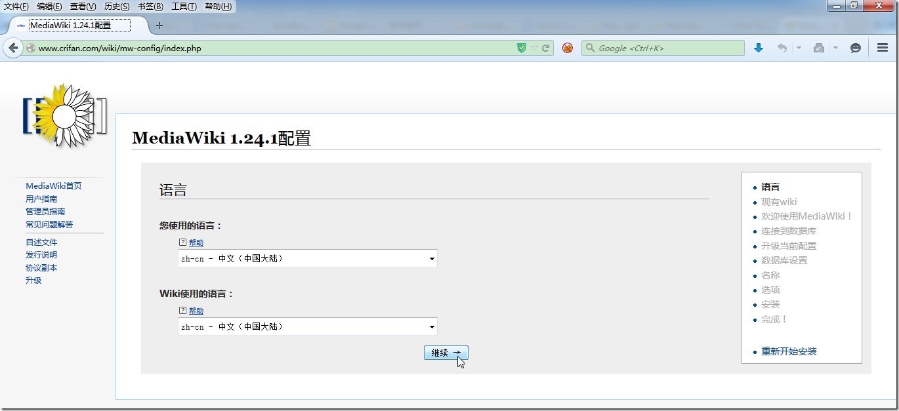Click the smiley chat bubble icon
Viewport: 899px width, 411px height.
coord(855,48)
